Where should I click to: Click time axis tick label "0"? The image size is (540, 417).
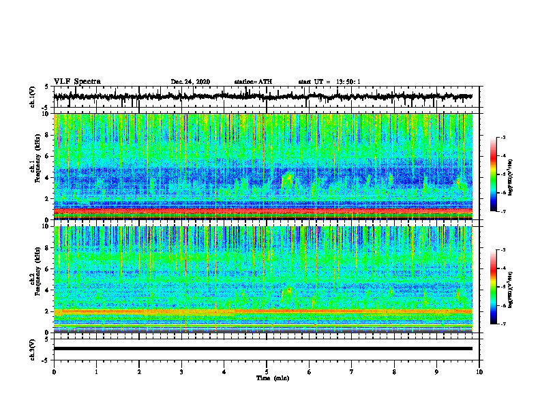coord(54,372)
